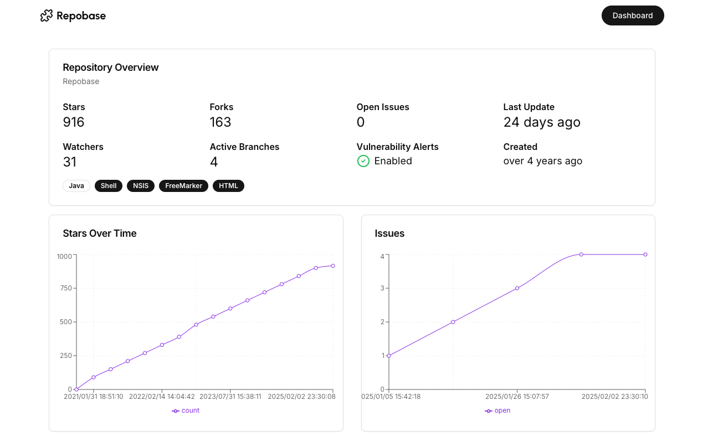Select the HTML language tag
The image size is (713, 447).
228,186
